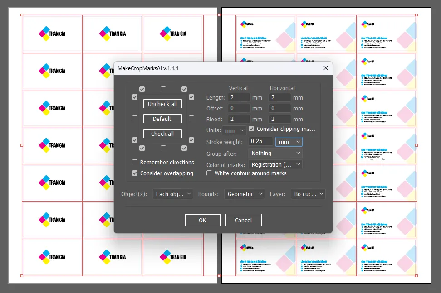Expand the Object(s) dropdown

(x=173, y=194)
